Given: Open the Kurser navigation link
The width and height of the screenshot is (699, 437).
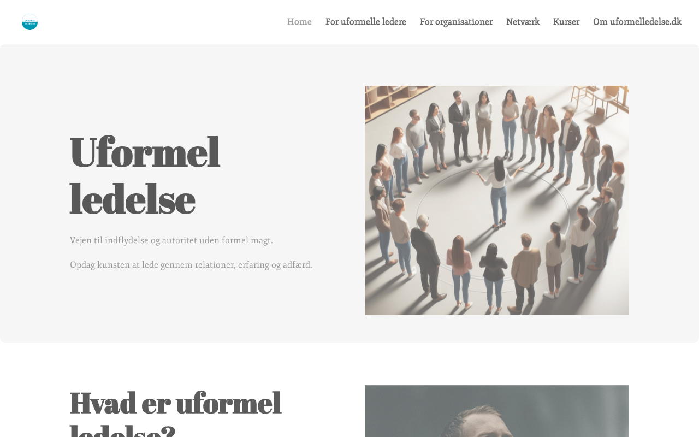Looking at the screenshot, I should (566, 22).
